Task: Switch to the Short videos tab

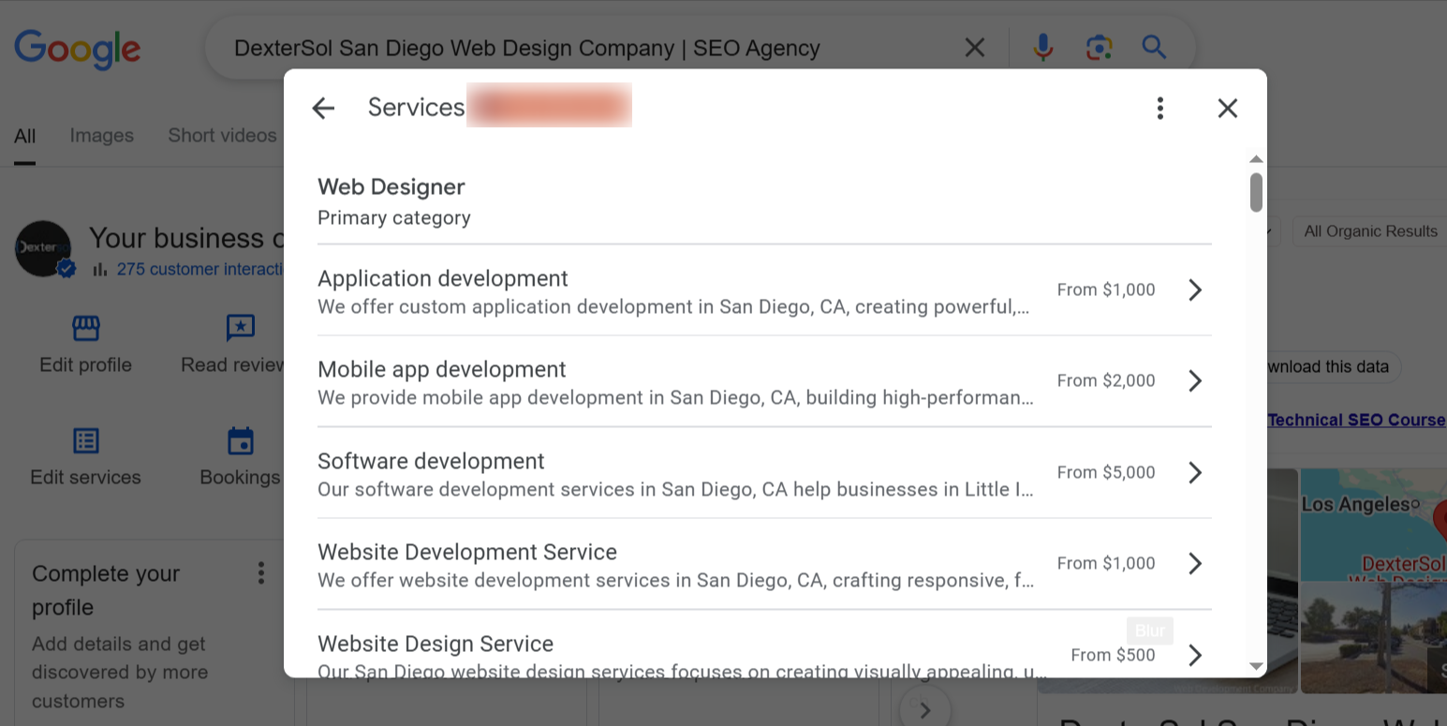Action: click(223, 136)
